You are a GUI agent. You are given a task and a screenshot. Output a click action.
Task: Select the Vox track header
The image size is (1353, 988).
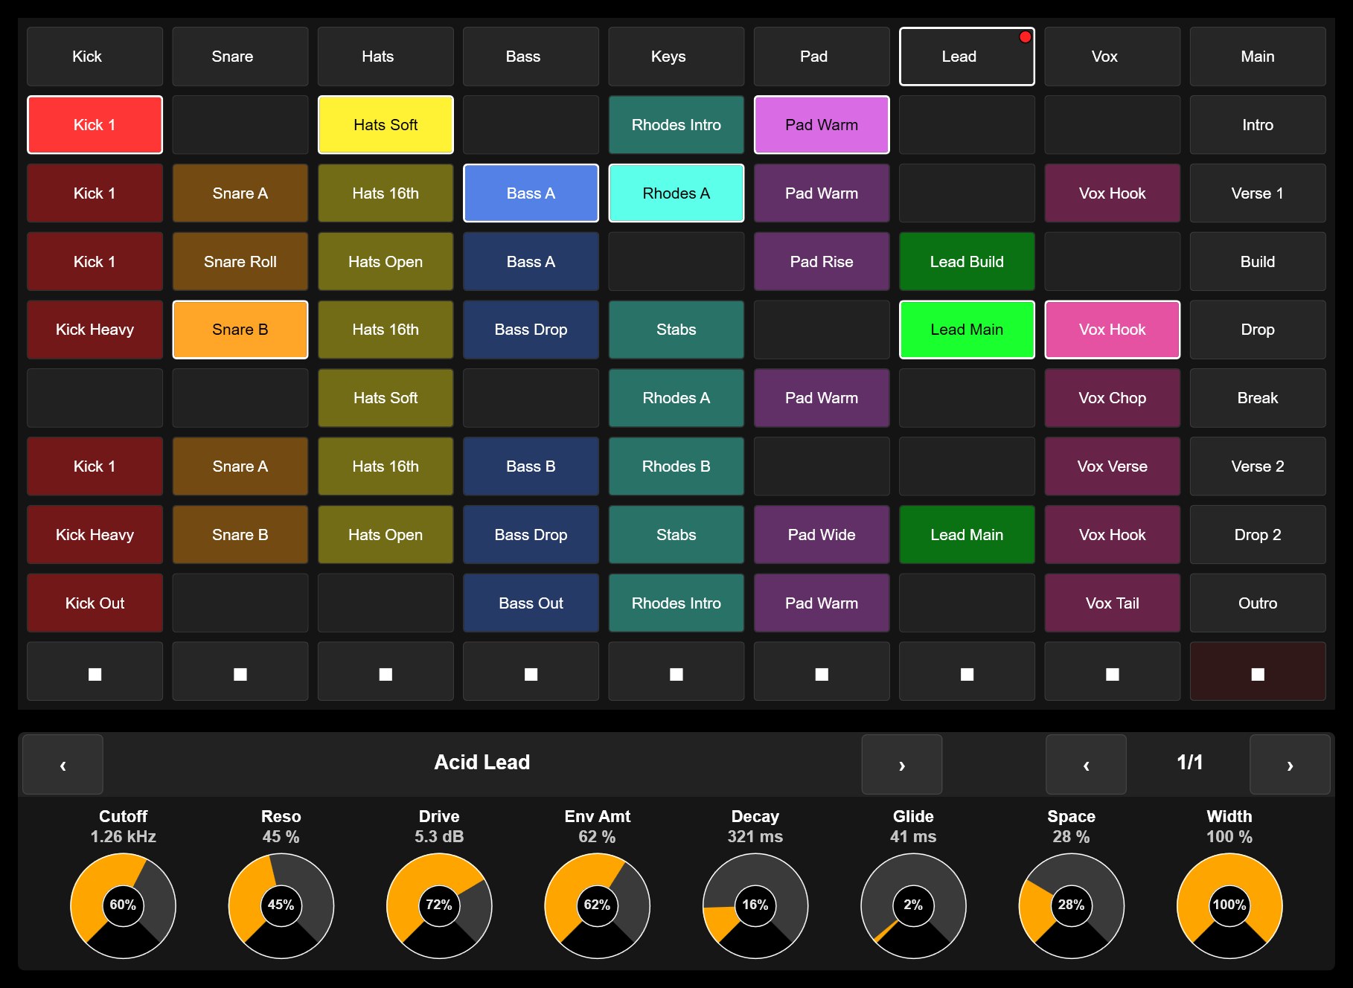point(1112,57)
